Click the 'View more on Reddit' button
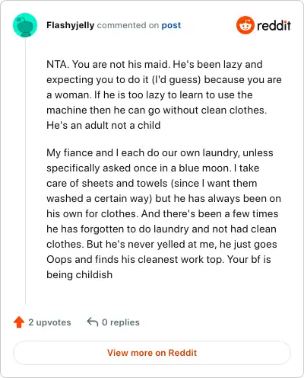Screen dimensions: 304x378 tap(152, 353)
